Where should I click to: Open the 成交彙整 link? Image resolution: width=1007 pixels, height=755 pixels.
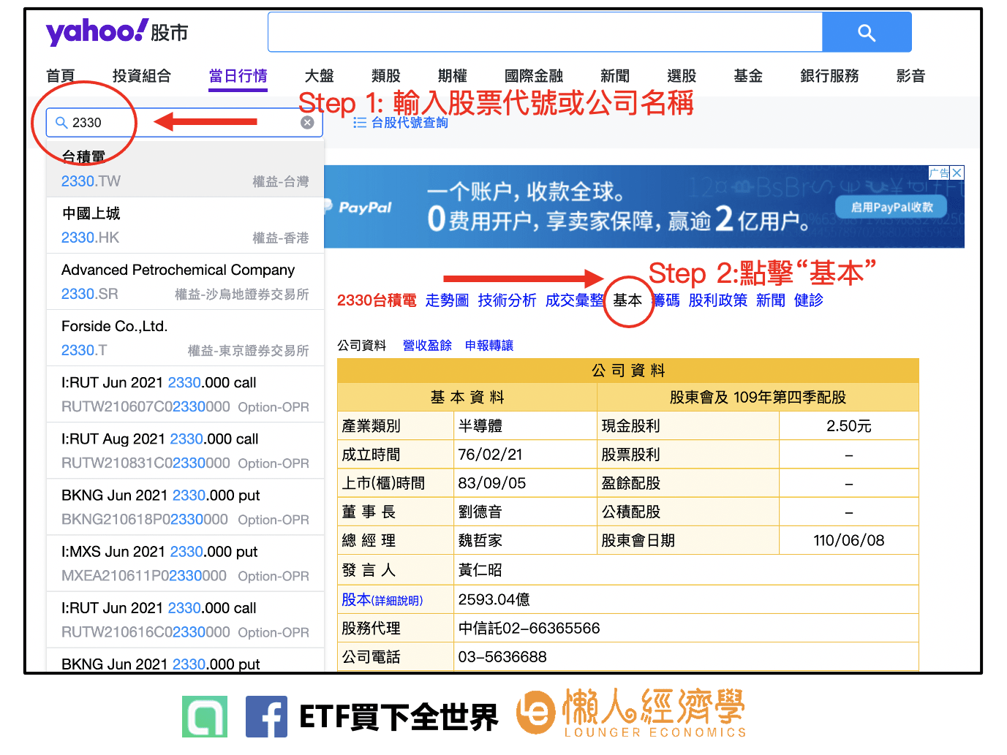[x=575, y=300]
